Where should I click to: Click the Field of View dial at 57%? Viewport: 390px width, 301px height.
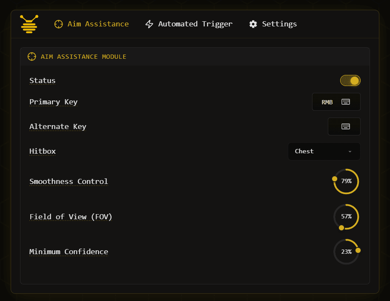pos(346,217)
